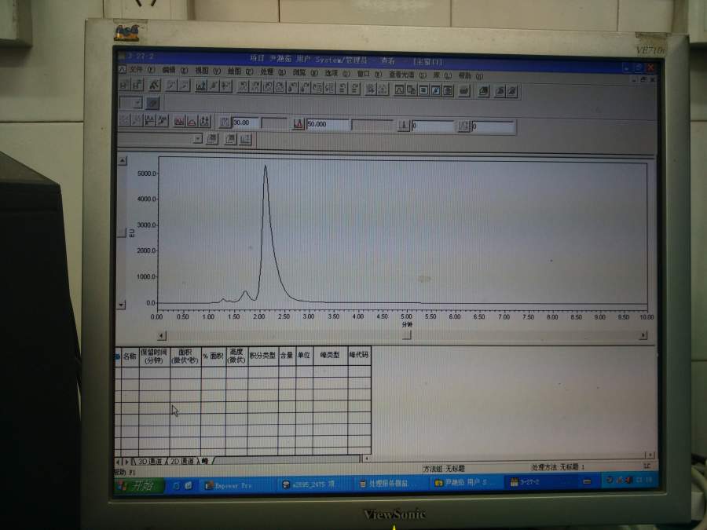The image size is (707, 530).
Task: Open the 绘图 (Plot) menu
Action: (x=240, y=71)
